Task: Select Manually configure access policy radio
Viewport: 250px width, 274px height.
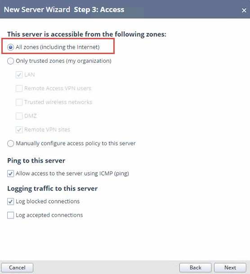Action: [10, 143]
